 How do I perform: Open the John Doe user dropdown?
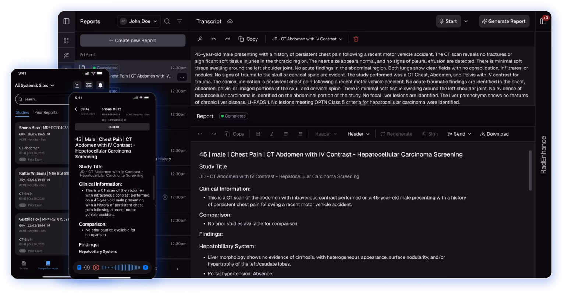click(x=139, y=21)
